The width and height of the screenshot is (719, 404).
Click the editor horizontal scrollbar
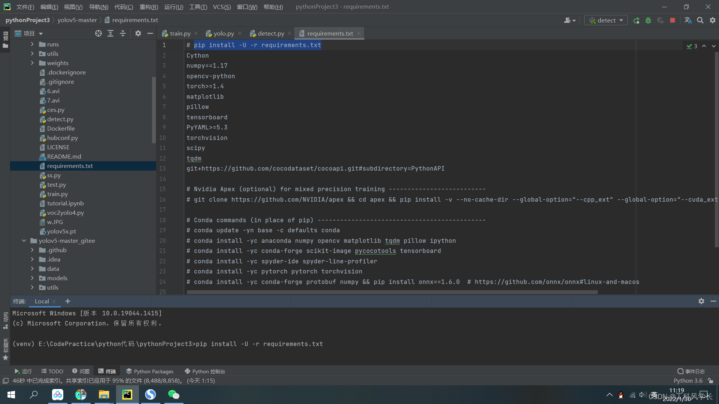tap(392, 292)
